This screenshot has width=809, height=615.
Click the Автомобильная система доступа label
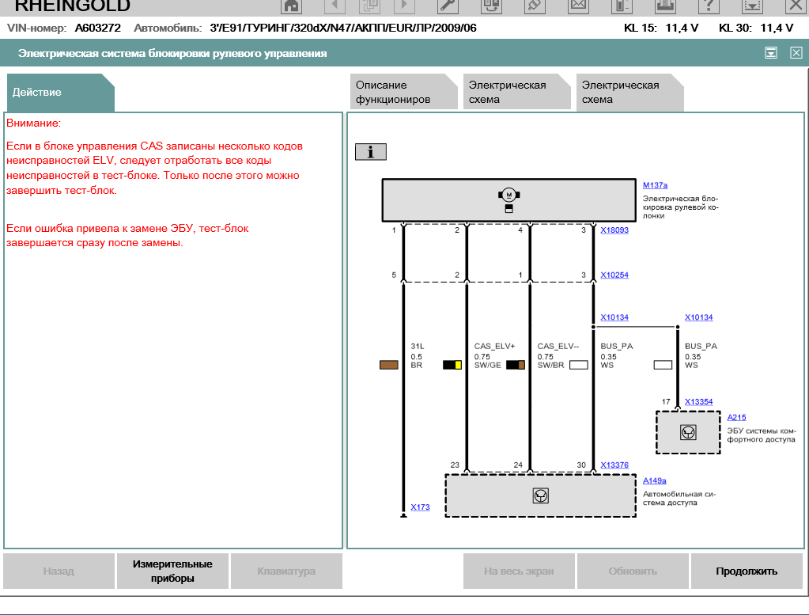coord(679,499)
